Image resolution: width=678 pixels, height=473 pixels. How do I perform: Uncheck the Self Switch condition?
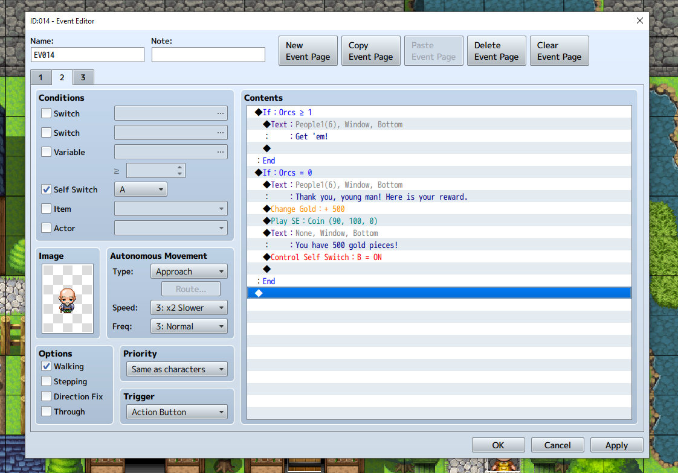click(x=47, y=189)
